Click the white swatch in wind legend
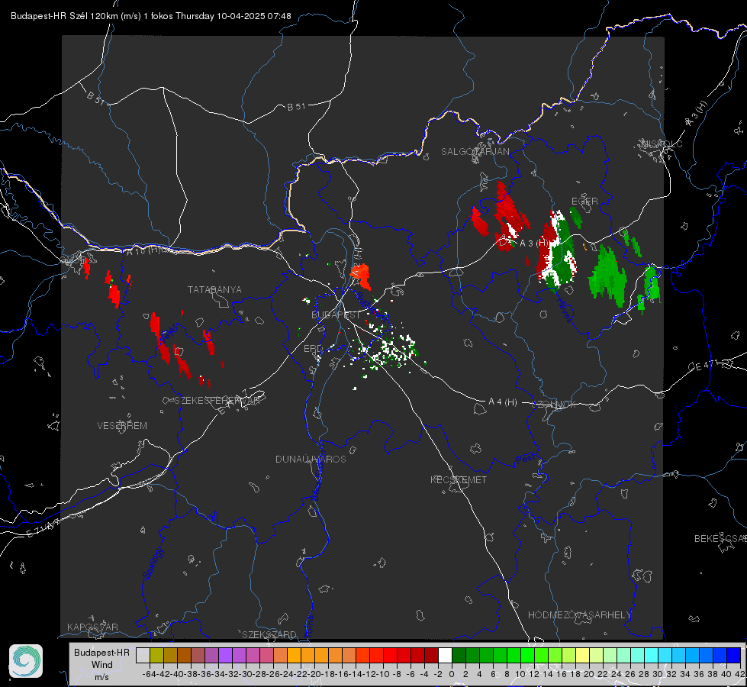 point(445,655)
